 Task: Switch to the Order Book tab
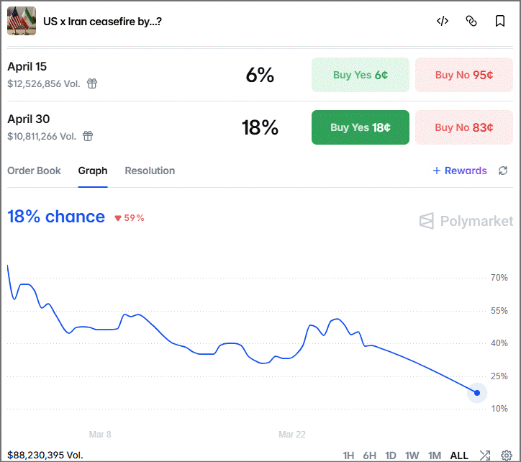click(34, 171)
